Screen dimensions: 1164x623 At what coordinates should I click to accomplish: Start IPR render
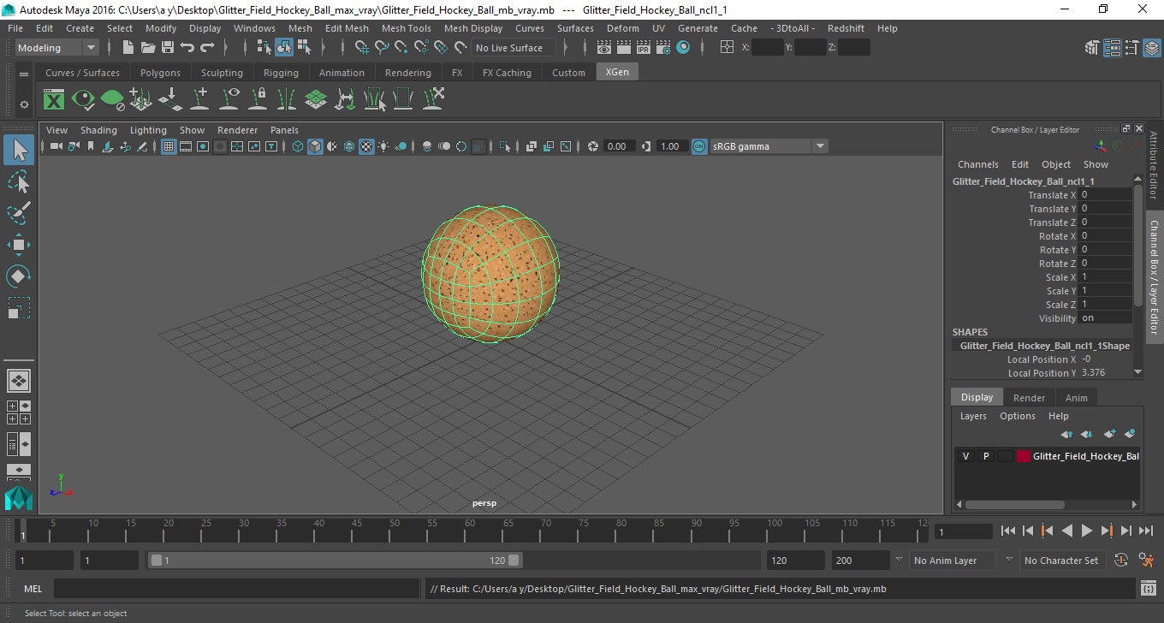[644, 48]
